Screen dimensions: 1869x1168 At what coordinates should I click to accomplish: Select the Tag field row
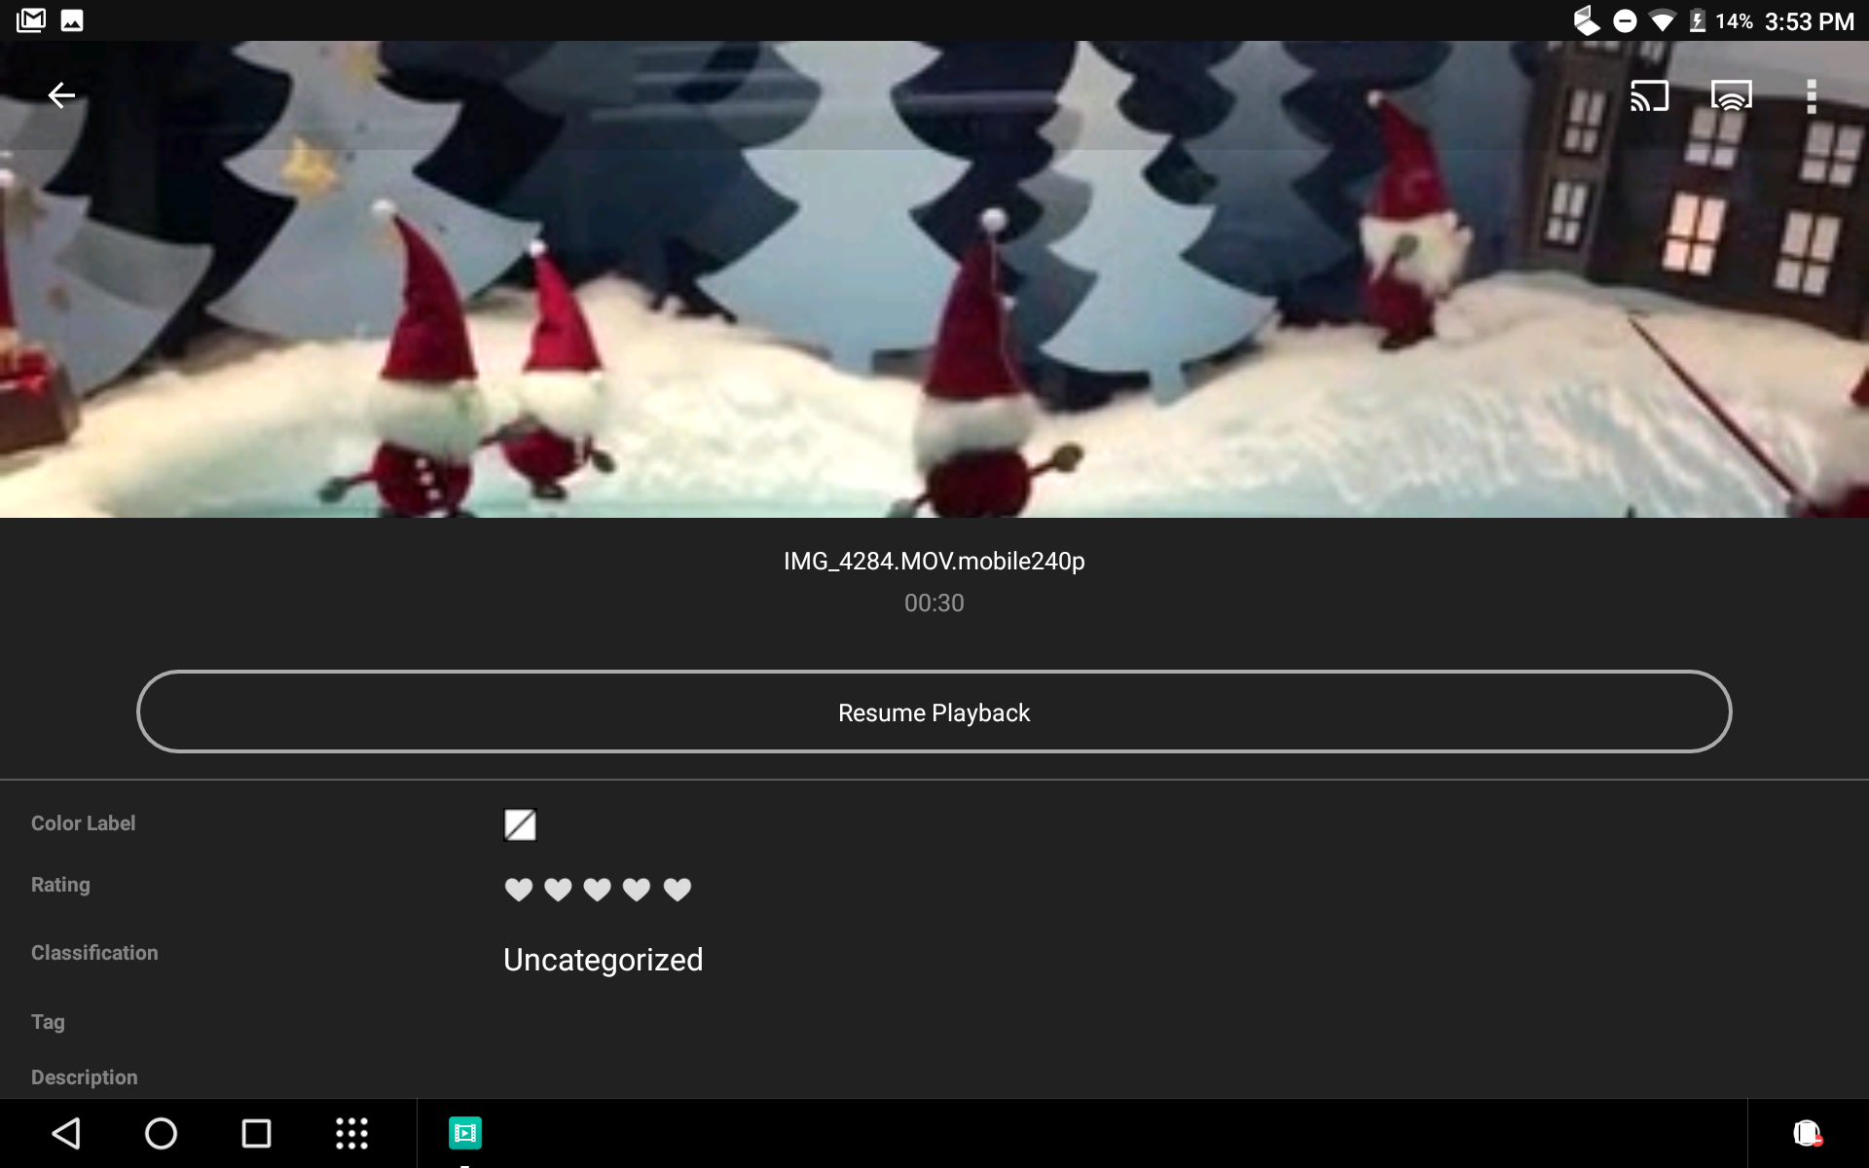pos(934,1022)
